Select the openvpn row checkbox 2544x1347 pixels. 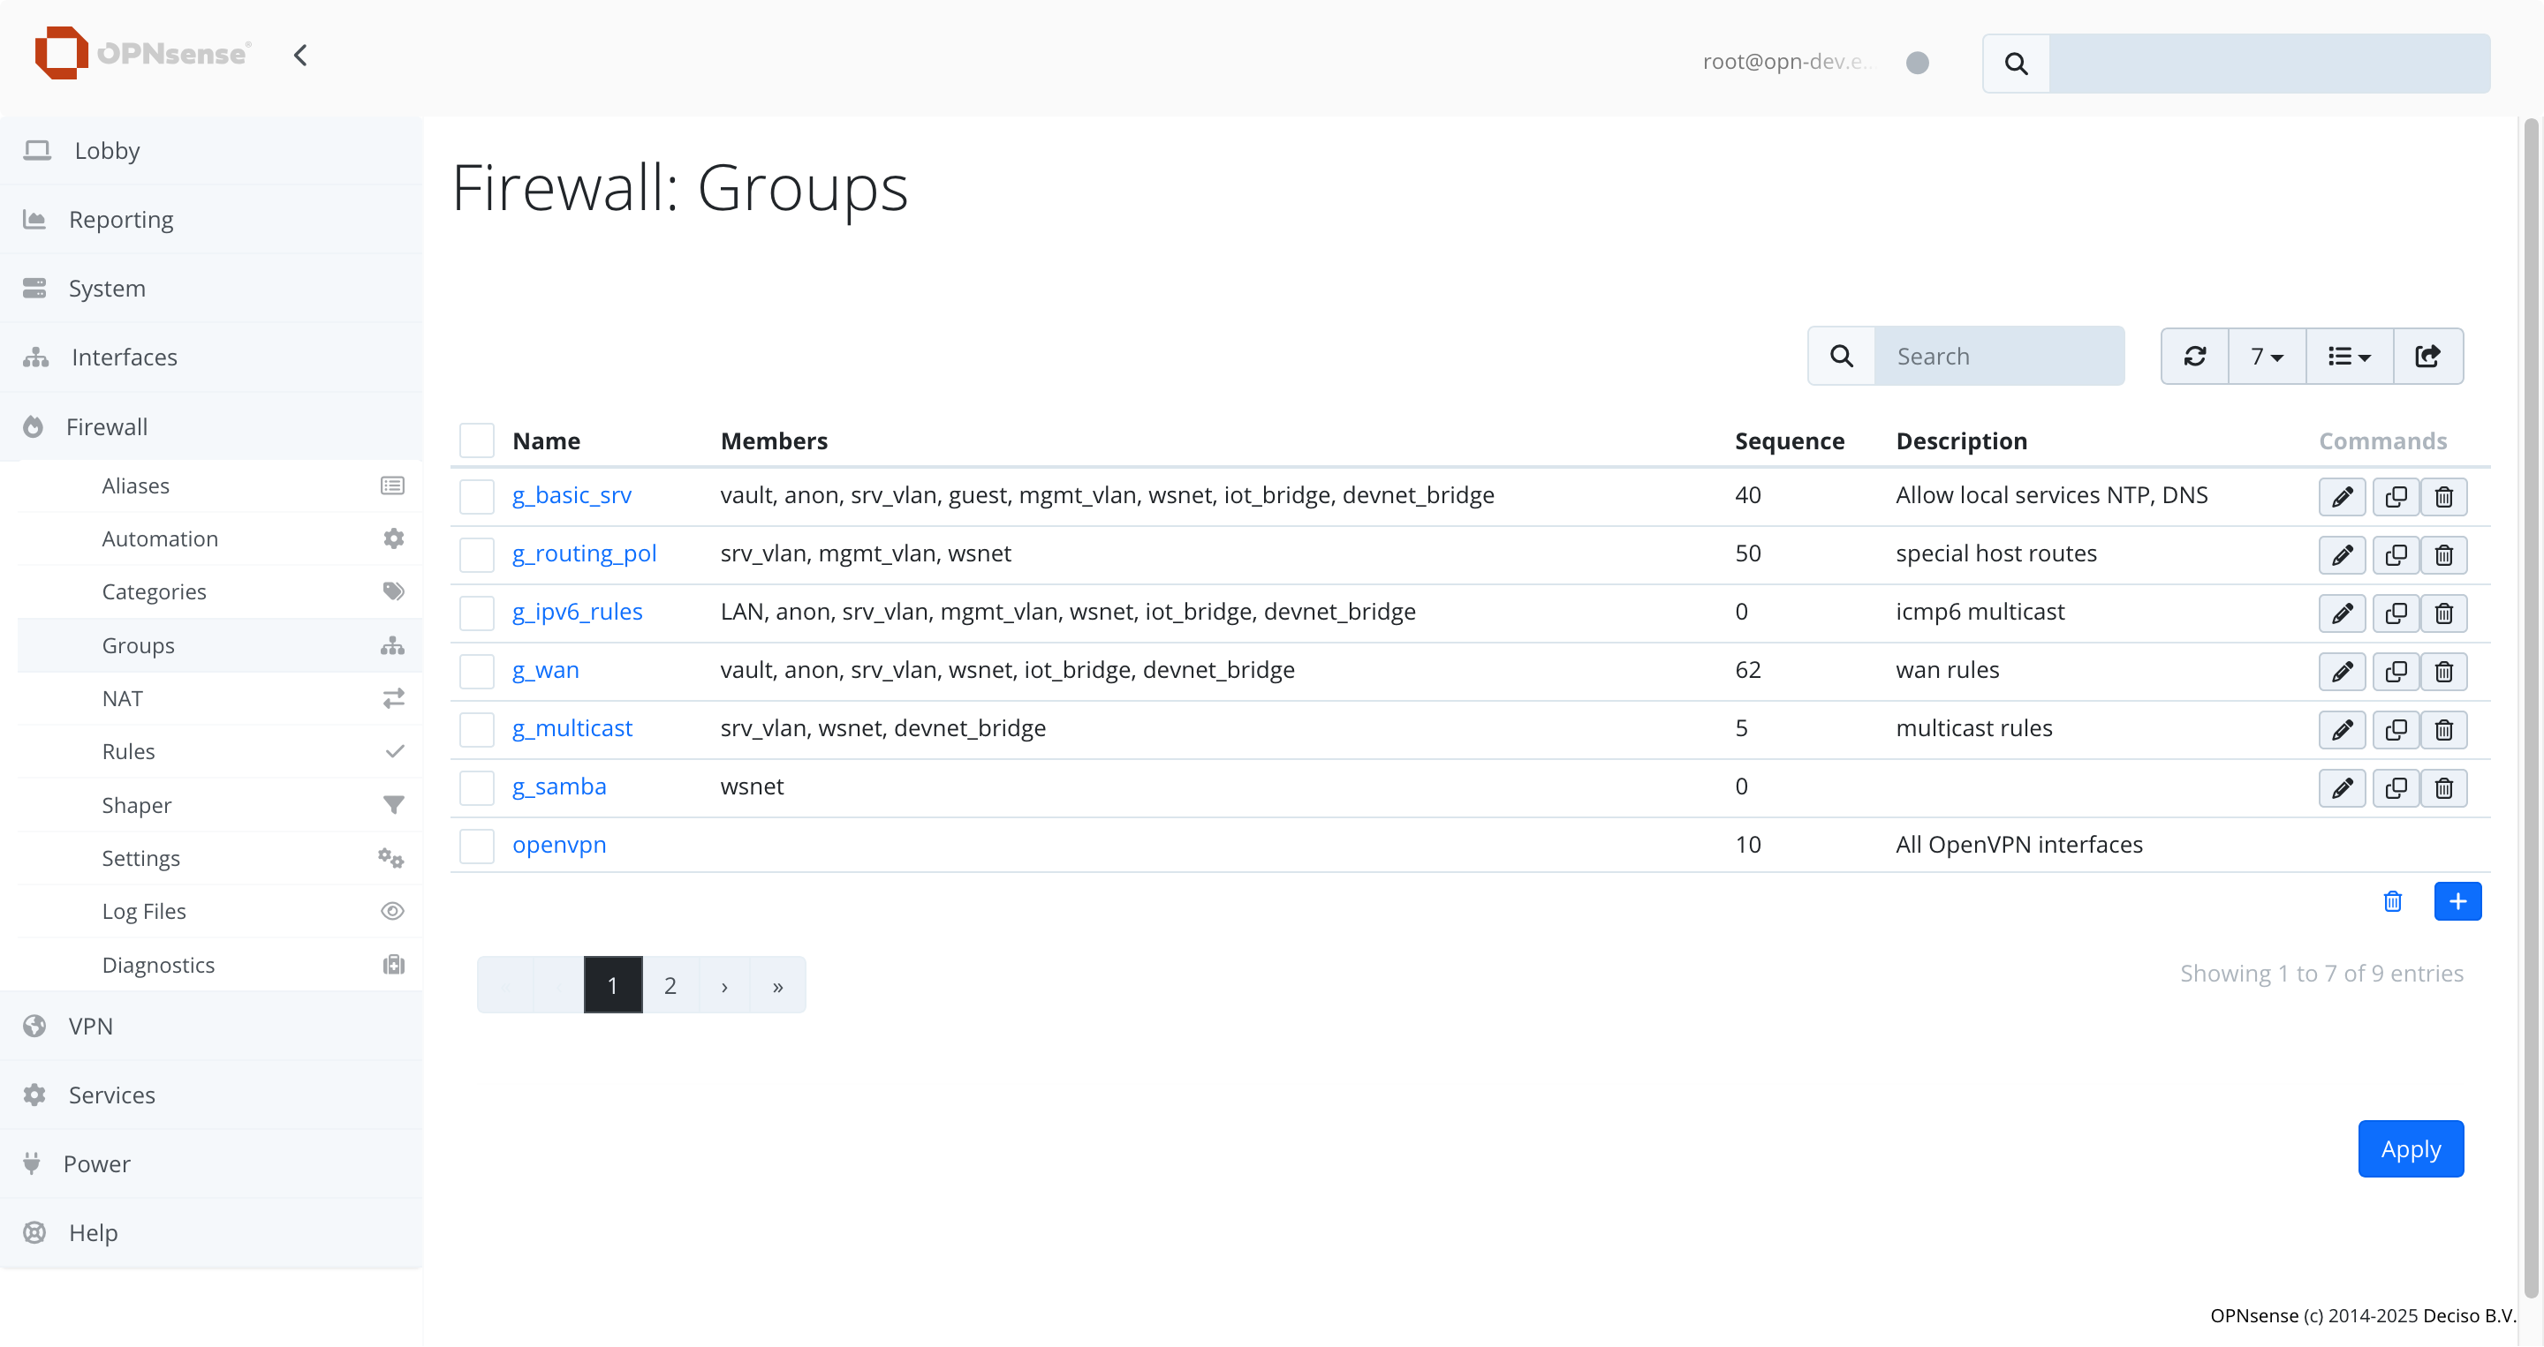[477, 846]
